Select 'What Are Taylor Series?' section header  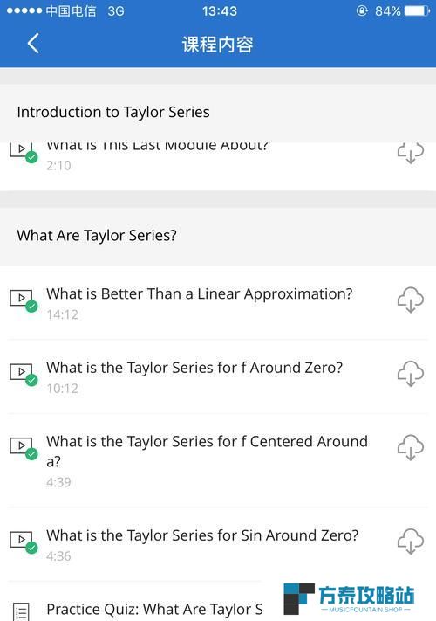218,236
